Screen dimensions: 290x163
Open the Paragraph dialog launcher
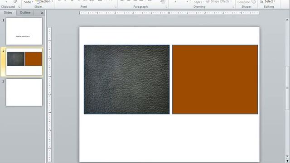(x=166, y=7)
